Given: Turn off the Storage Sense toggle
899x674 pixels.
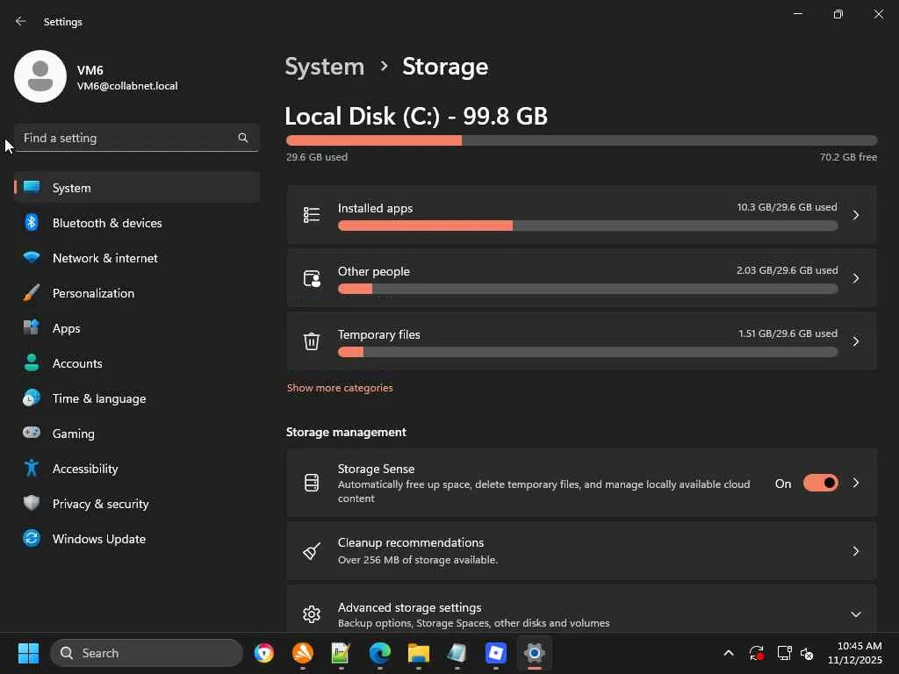Looking at the screenshot, I should point(820,484).
